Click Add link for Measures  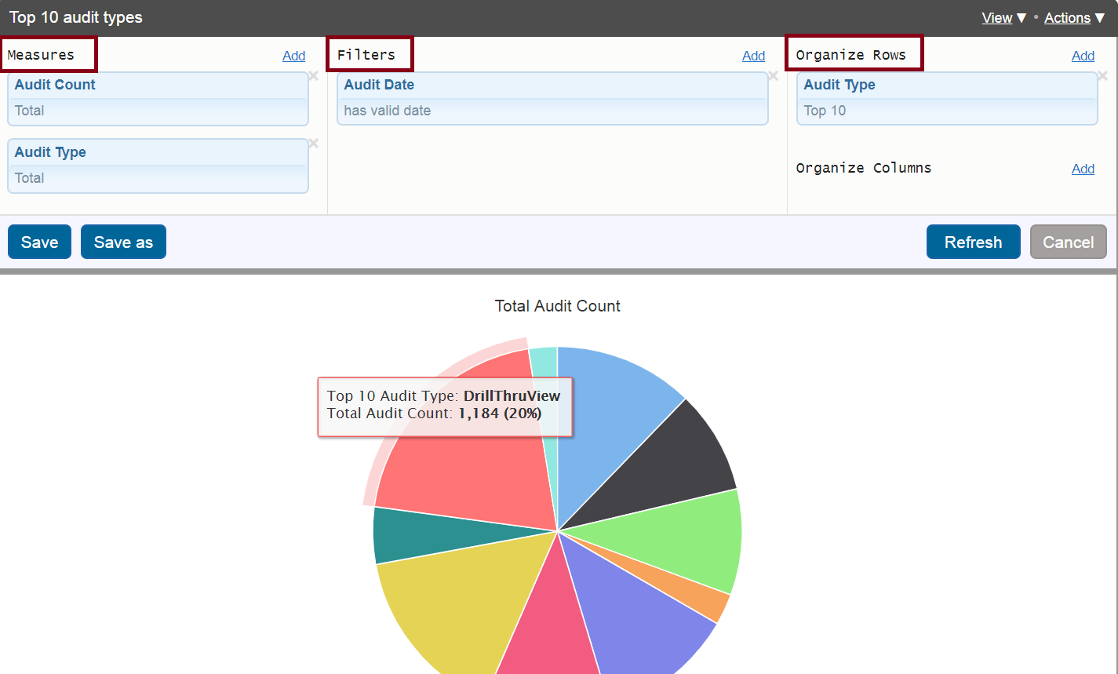click(293, 56)
